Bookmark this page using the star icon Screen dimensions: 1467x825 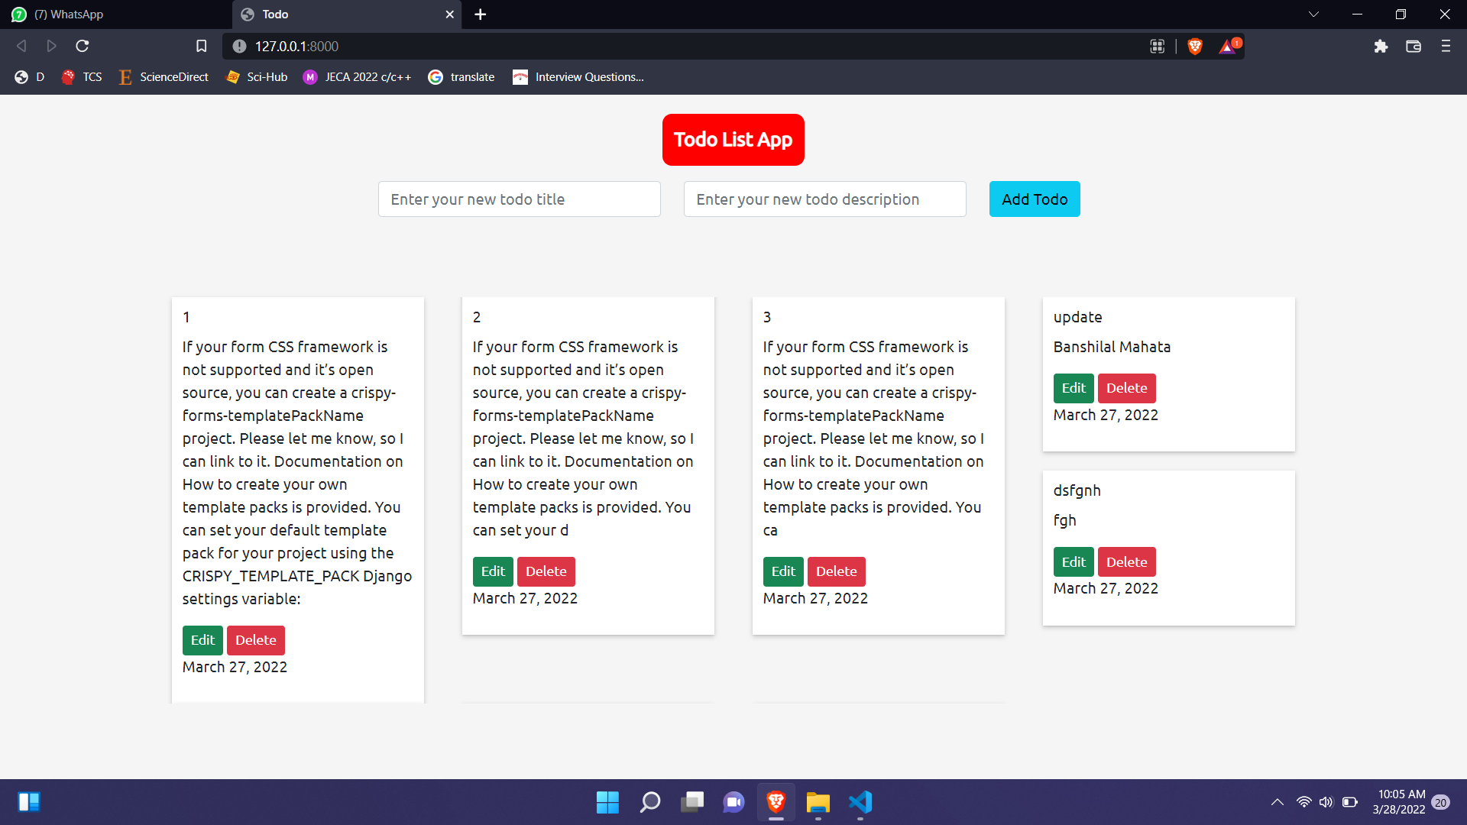201,46
